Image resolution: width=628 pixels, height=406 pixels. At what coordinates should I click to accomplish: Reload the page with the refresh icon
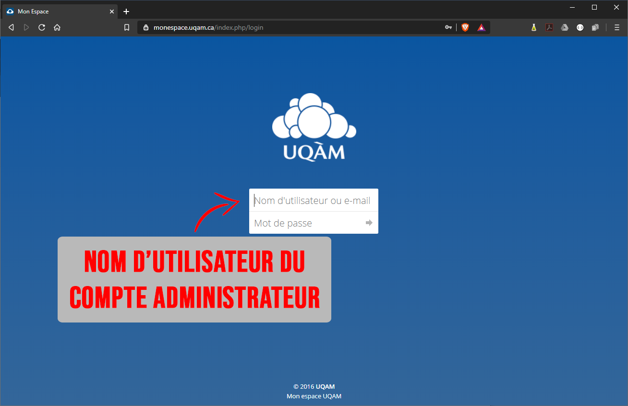[x=42, y=27]
